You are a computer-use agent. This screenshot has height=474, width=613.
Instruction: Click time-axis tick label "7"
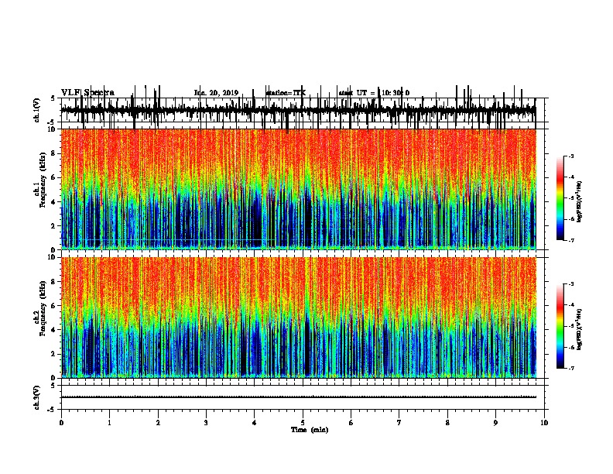tap(399, 423)
